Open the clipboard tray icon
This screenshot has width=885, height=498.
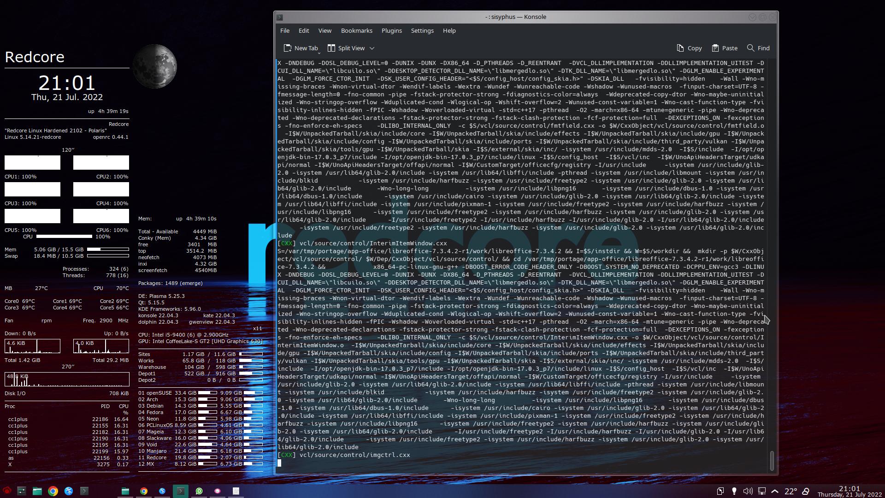point(720,491)
